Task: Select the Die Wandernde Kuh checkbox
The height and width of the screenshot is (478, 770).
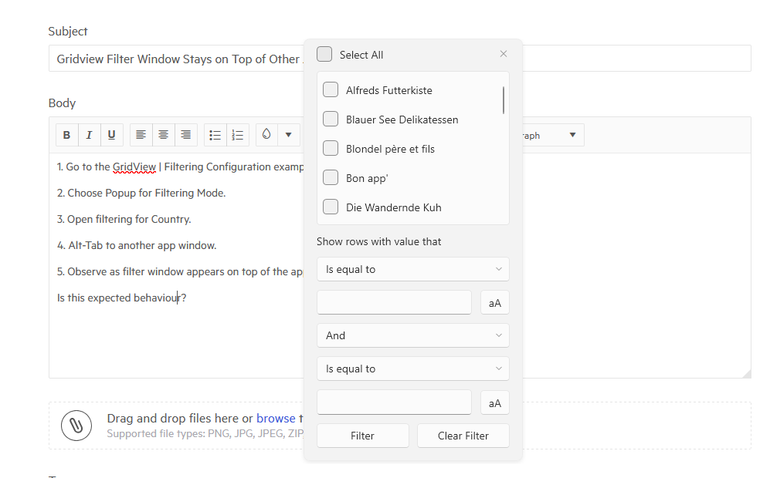Action: tap(331, 207)
